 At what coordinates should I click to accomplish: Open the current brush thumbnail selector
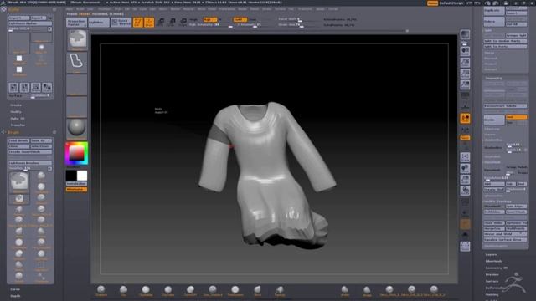pos(76,40)
